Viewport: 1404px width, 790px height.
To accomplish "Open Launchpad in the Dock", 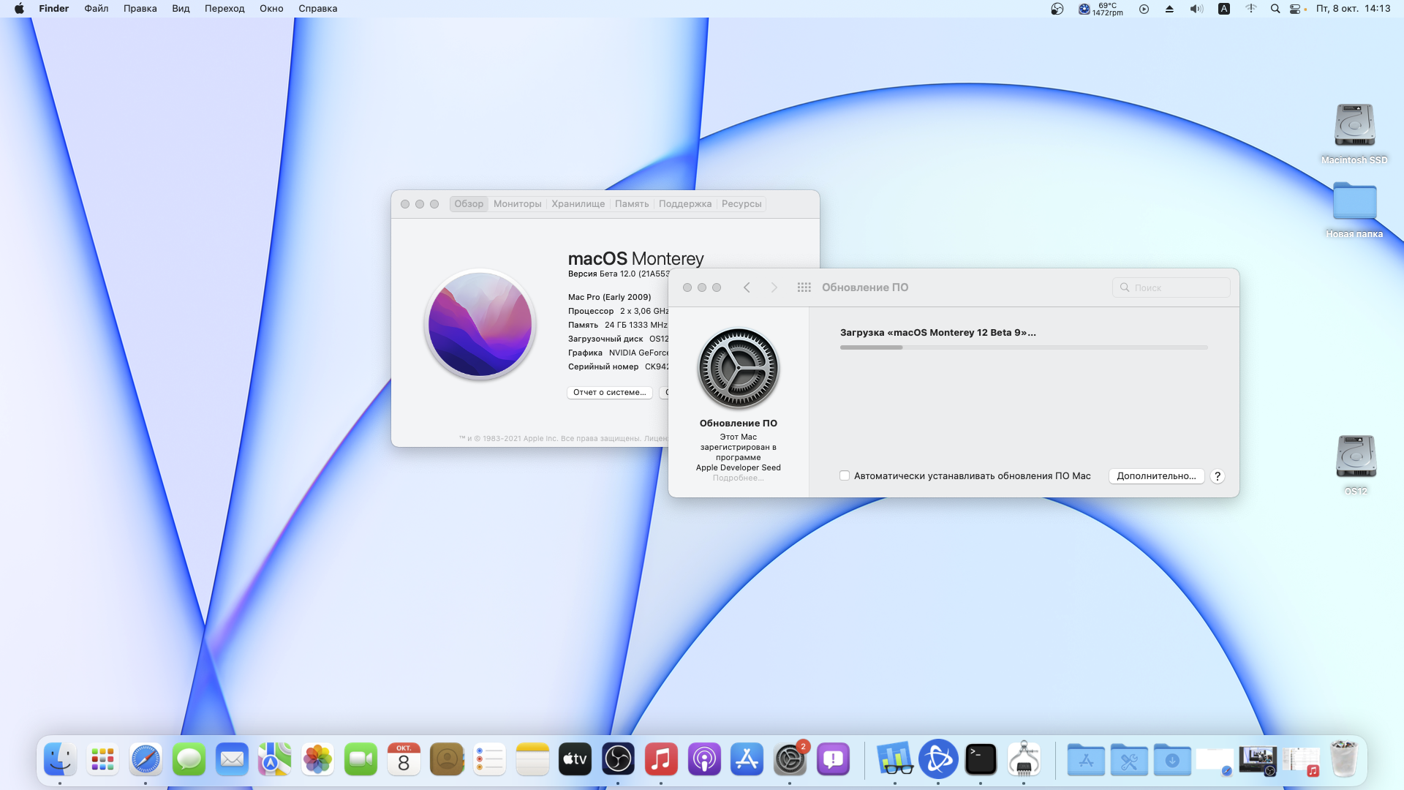I will (102, 759).
